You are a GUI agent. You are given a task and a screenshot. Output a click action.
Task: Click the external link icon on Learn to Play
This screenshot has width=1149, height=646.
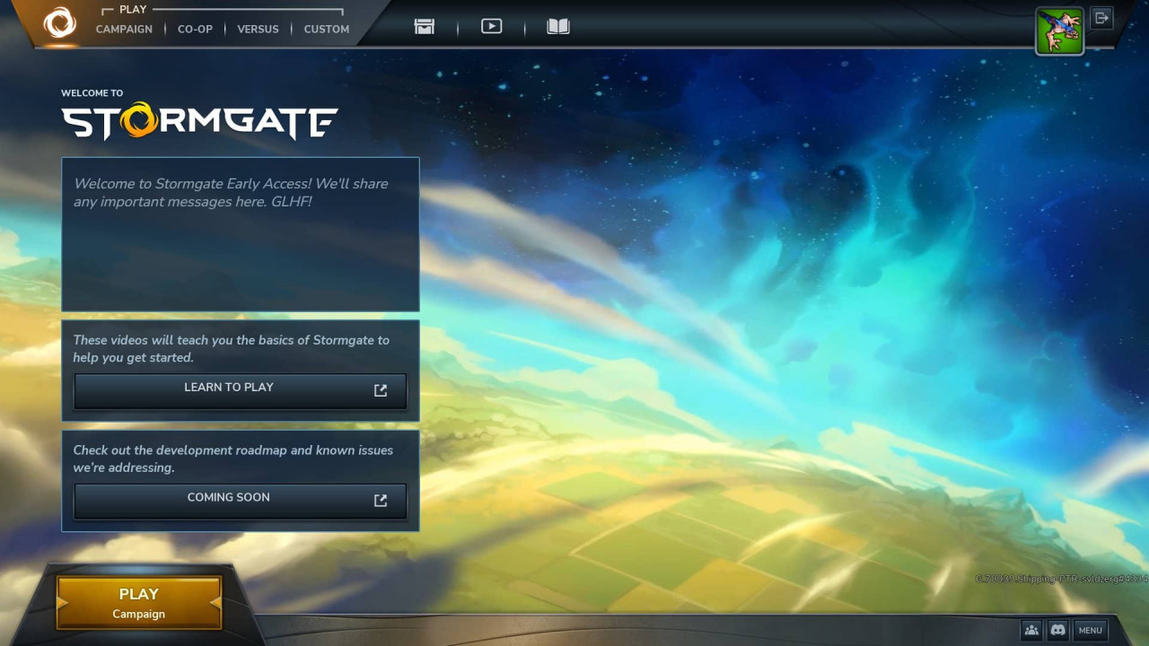coord(381,390)
